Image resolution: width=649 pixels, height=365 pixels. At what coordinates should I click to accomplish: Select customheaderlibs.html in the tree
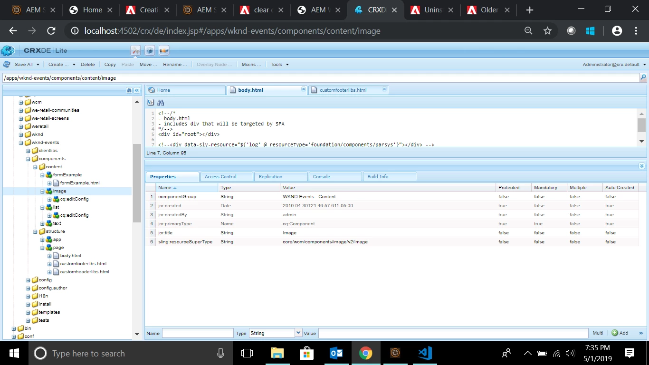point(85,272)
